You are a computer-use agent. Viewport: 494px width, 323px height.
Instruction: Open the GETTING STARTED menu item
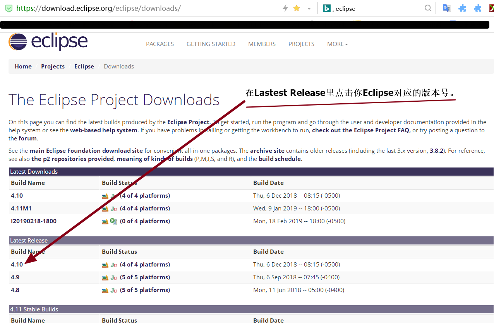[x=211, y=44]
